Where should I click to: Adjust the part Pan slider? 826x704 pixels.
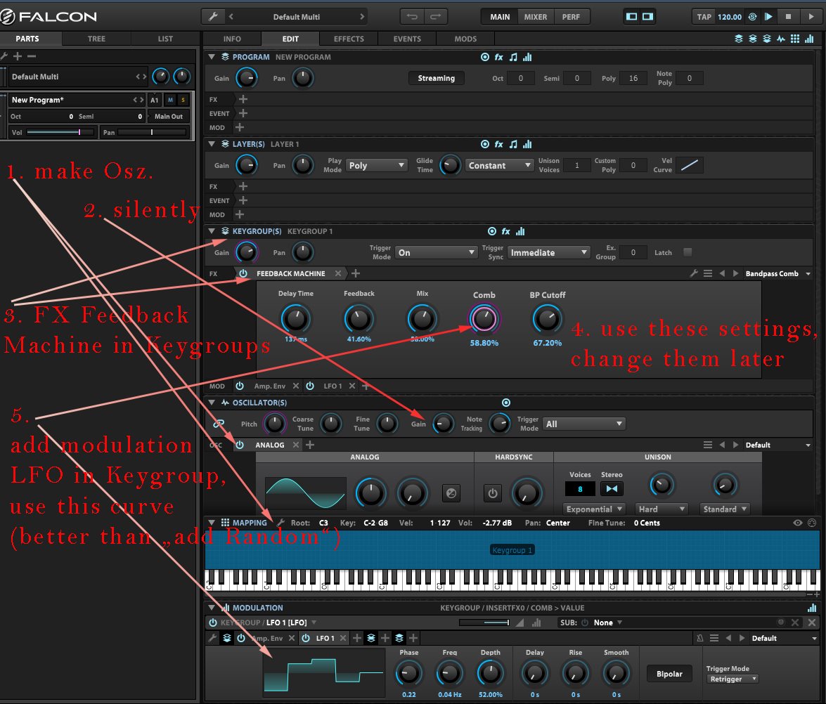click(152, 132)
